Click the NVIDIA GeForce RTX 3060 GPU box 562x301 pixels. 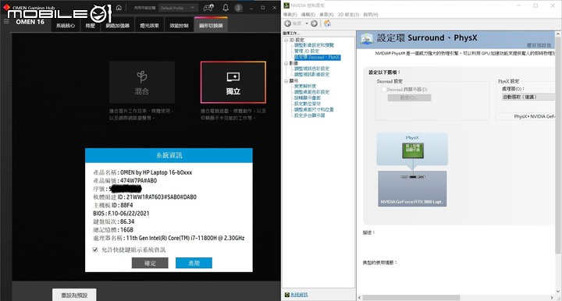[412, 189]
